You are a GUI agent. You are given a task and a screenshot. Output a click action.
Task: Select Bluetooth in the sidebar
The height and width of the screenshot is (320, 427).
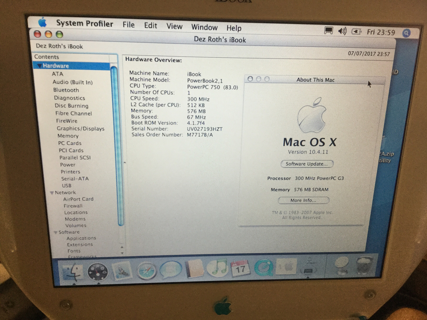[66, 90]
